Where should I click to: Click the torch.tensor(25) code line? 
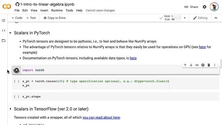(x=96, y=81)
